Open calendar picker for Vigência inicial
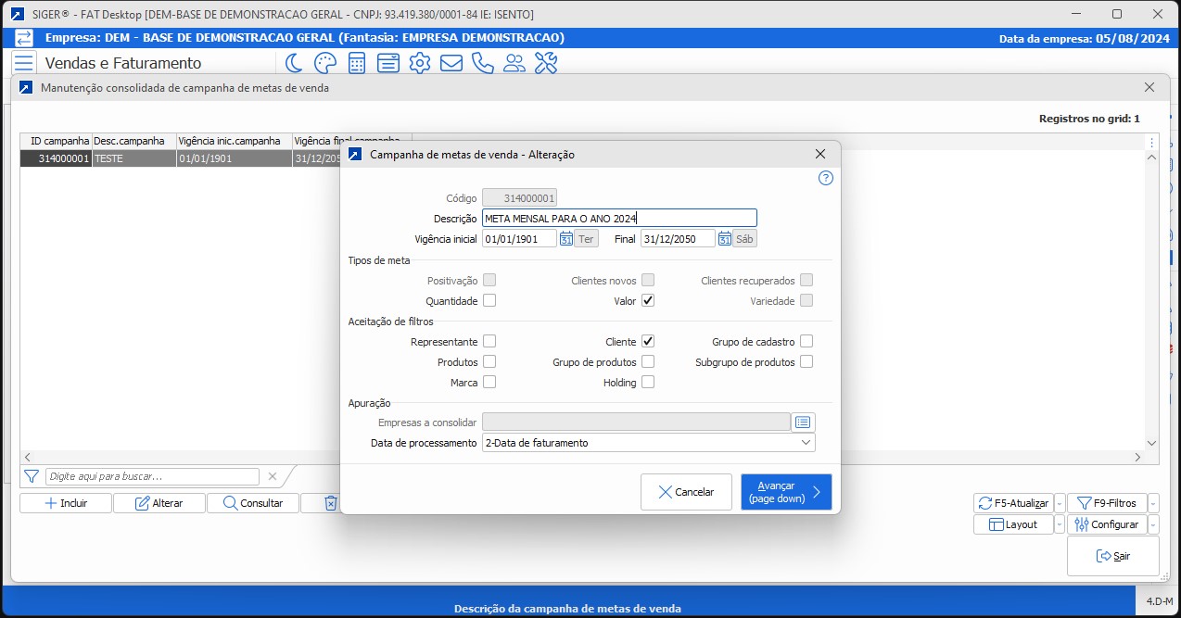The width and height of the screenshot is (1181, 618). (566, 239)
